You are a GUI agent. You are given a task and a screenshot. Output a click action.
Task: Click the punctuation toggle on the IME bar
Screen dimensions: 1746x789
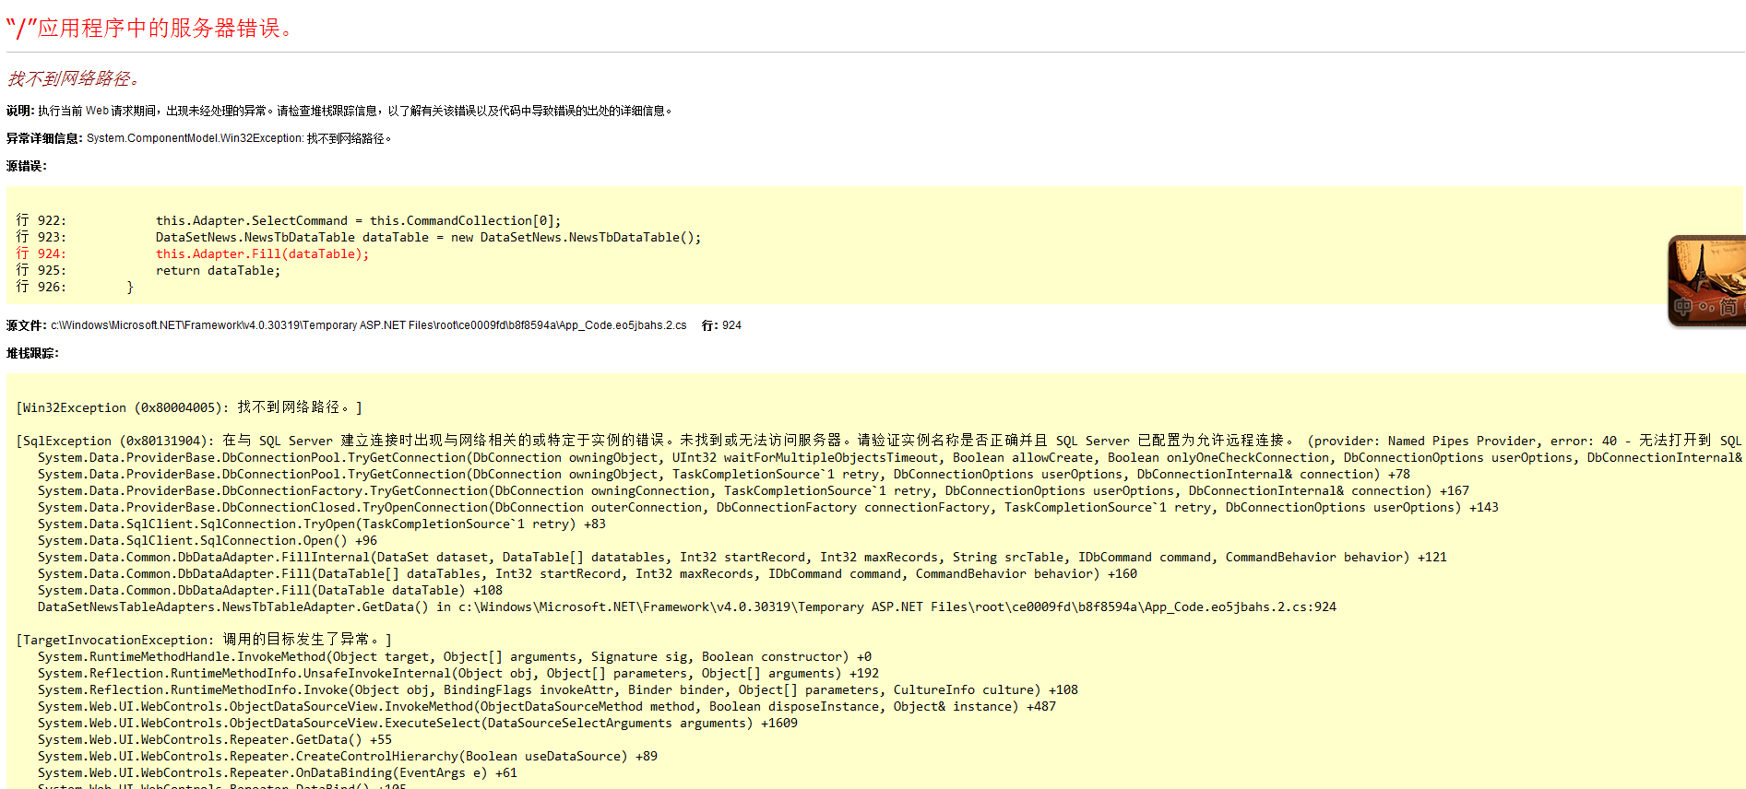point(1706,307)
